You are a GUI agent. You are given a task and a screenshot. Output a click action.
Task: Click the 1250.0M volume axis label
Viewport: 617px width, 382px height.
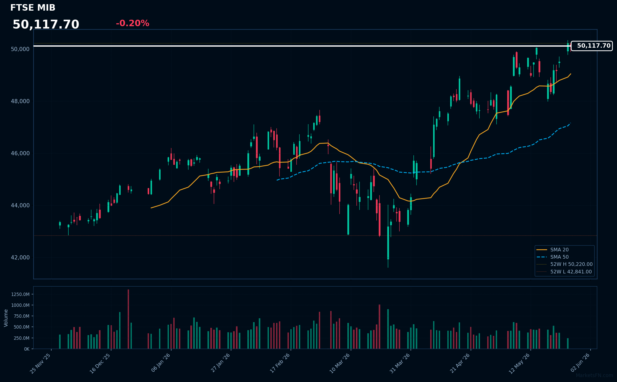(20, 294)
